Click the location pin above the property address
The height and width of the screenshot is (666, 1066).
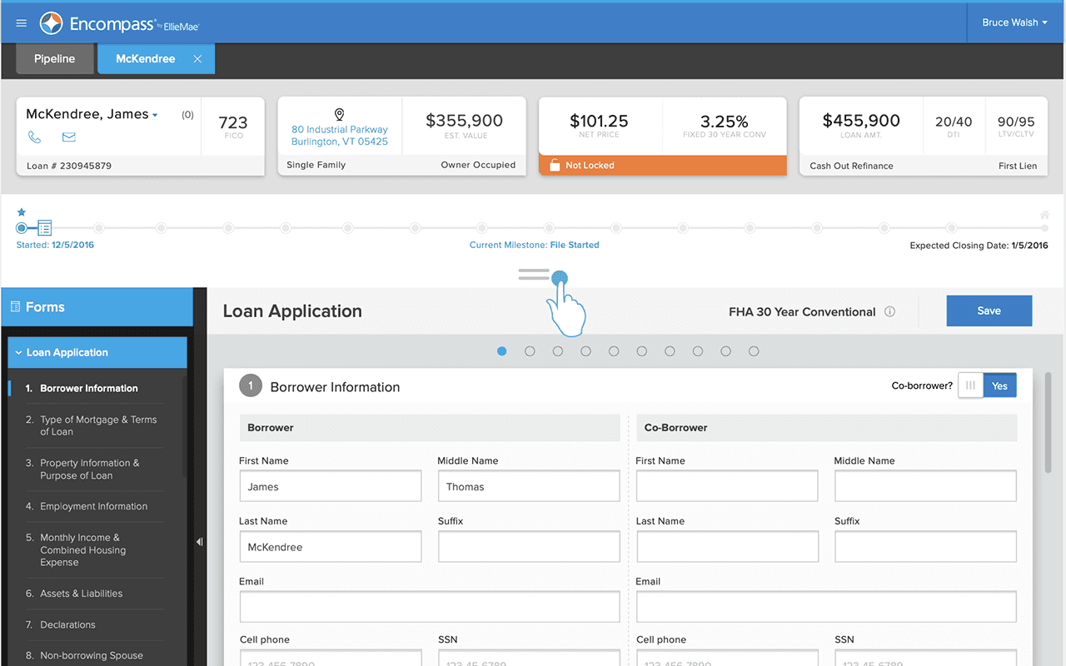coord(339,114)
